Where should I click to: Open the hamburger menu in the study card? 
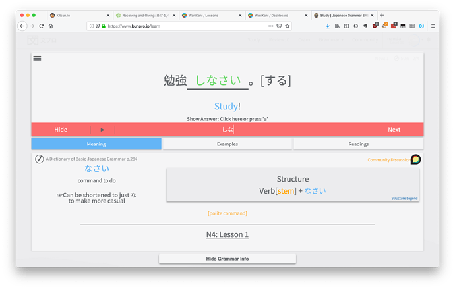pyautogui.click(x=37, y=58)
